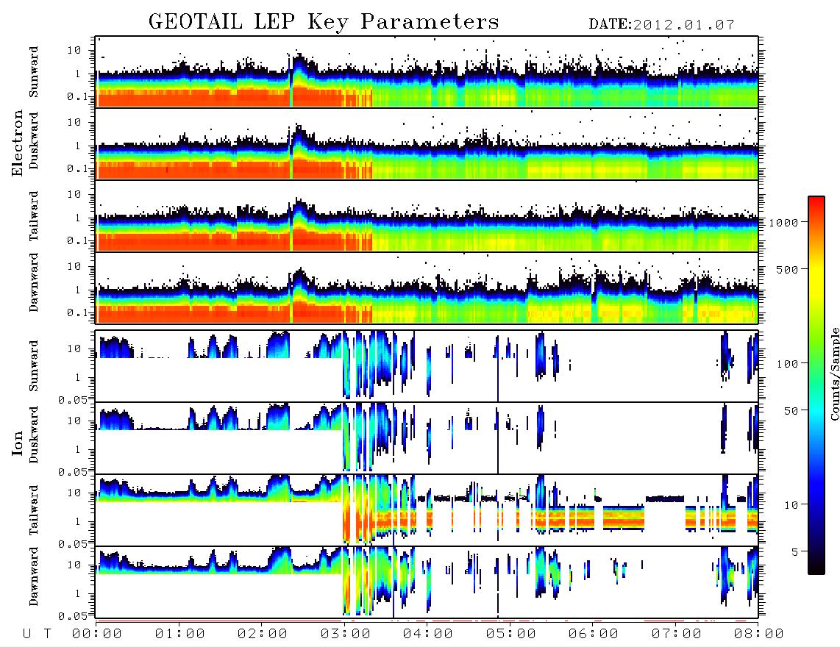Click the '06:00' time tick label
This screenshot has width=840, height=647.
tap(594, 634)
